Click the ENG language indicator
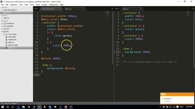Image resolution: width=195 pixels, height=109 pixels. click(182, 107)
